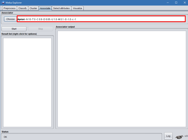Viewport: 188px width, 140px height.
Task: Close the Weka Explorer window
Action: (184, 3)
